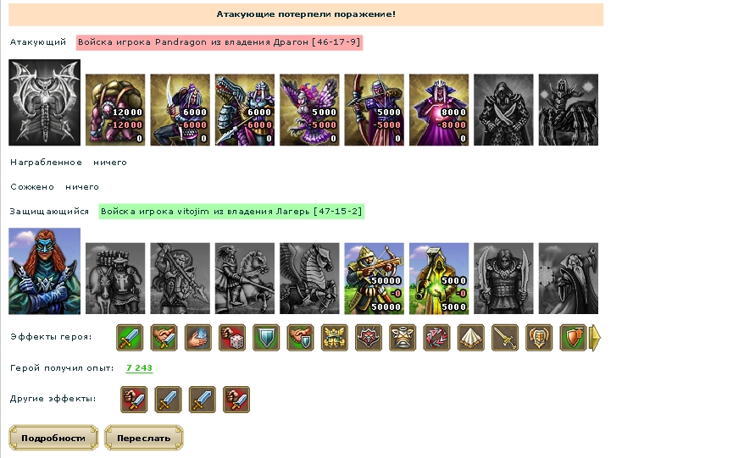Expand more hero effects with yellow arrow
This screenshot has width=733, height=458.
[x=595, y=338]
